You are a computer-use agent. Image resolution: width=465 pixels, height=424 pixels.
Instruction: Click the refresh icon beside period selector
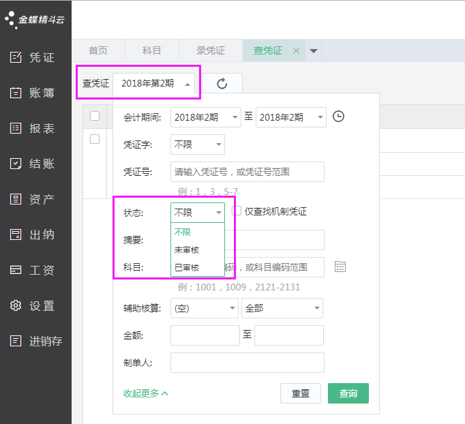(222, 84)
